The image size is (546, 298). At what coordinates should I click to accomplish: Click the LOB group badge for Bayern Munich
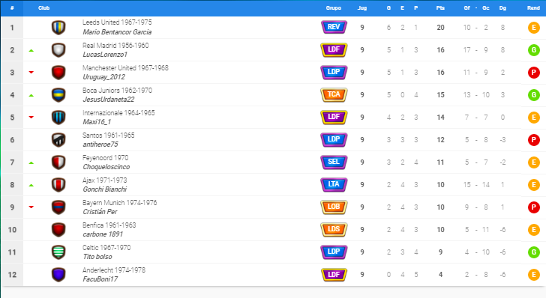pyautogui.click(x=334, y=207)
